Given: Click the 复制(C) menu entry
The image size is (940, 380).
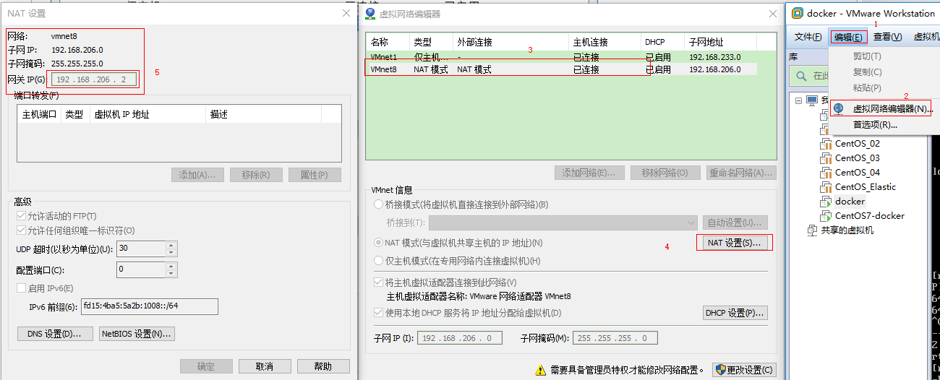Looking at the screenshot, I should [867, 72].
